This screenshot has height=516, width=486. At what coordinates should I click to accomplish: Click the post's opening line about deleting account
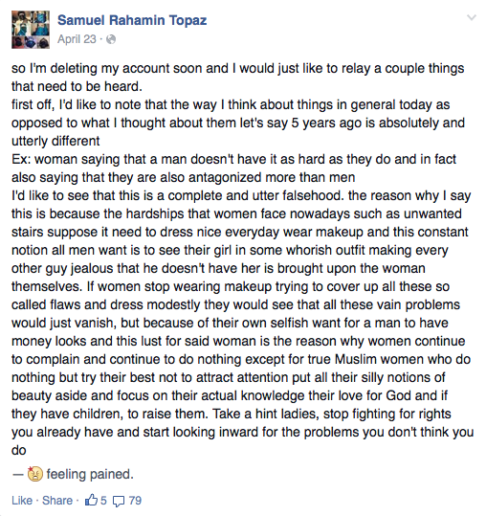click(238, 69)
